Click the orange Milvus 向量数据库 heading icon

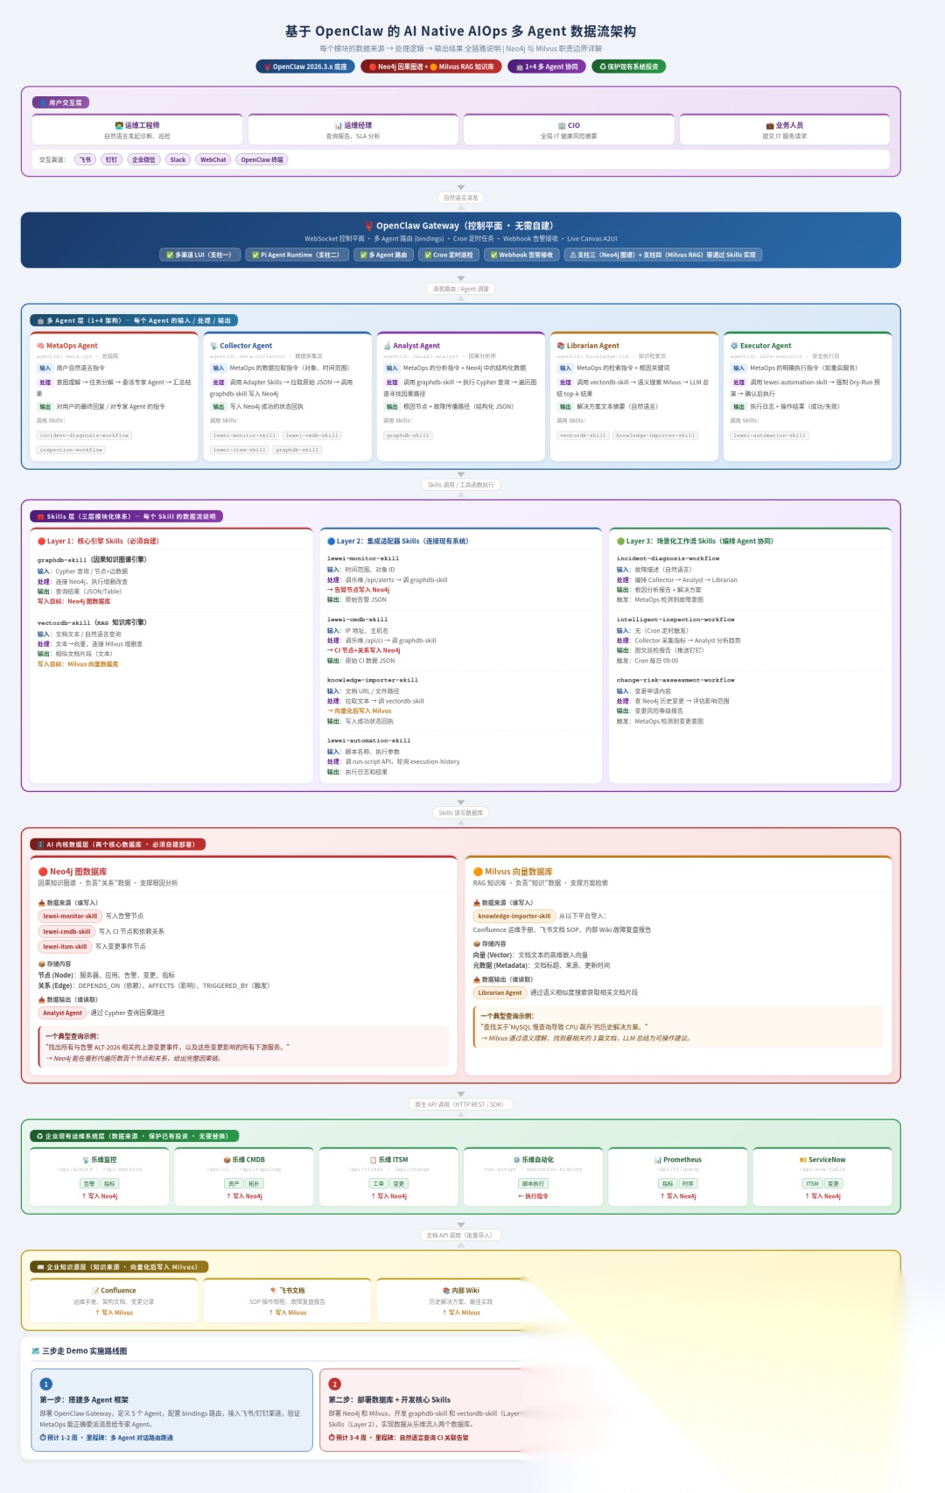pyautogui.click(x=478, y=872)
